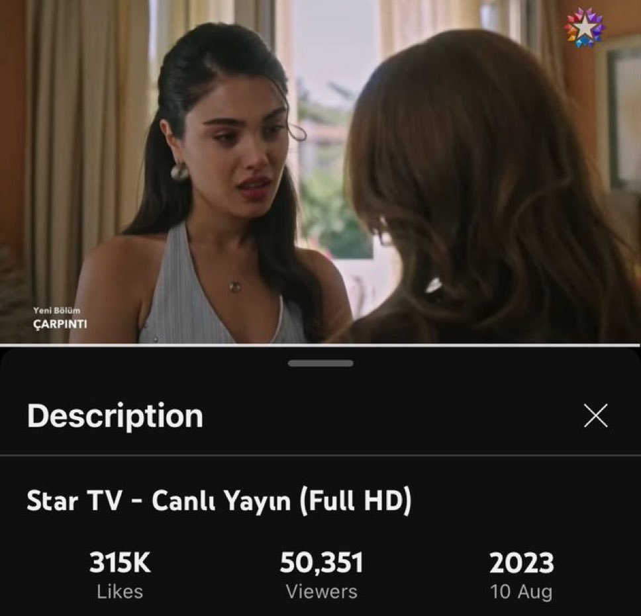Tap the woman's pendant necklace in the video
Screen dimensions: 641x616
point(234,286)
